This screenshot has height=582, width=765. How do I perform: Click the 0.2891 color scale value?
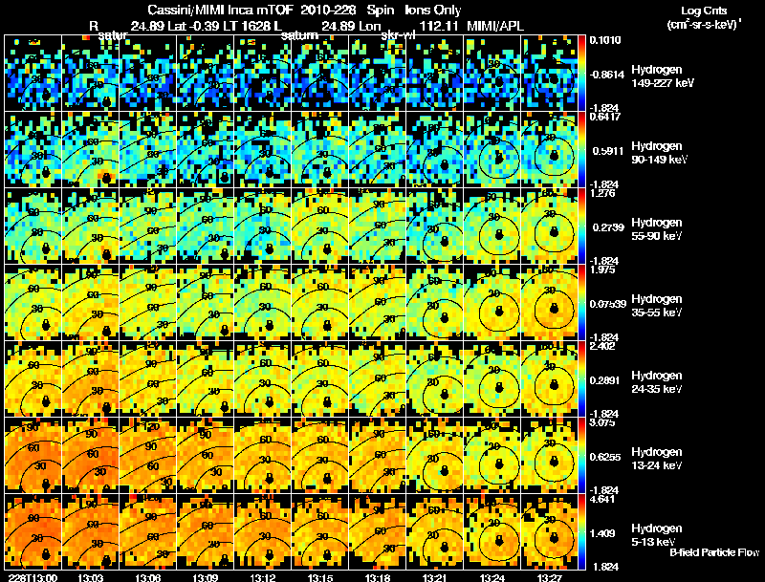(x=605, y=380)
